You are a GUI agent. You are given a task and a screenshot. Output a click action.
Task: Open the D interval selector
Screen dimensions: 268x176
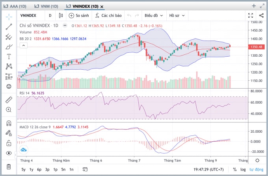tap(50, 15)
